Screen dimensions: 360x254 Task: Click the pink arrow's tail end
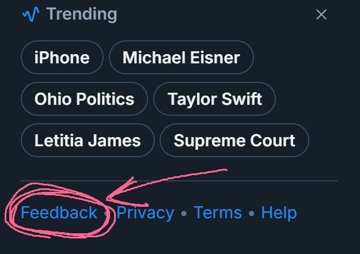[x=226, y=170]
